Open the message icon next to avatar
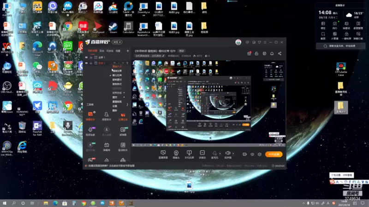Image resolution: width=369 pixels, height=207 pixels. (x=247, y=42)
